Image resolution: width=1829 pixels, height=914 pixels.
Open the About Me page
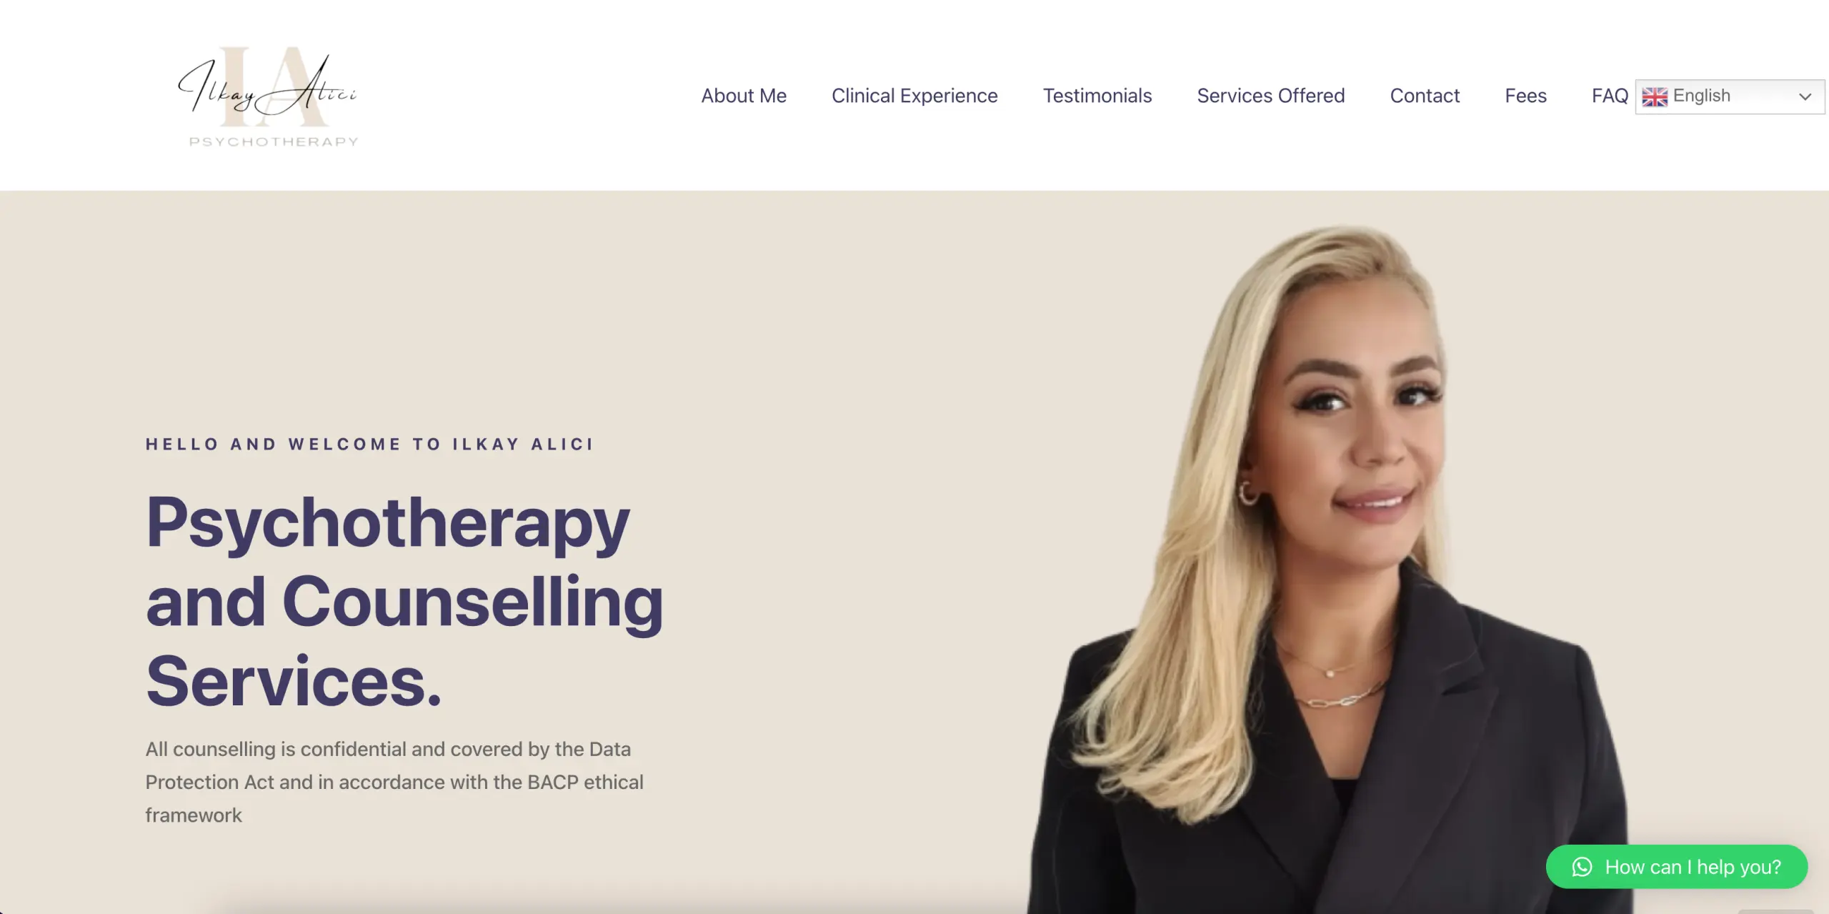click(743, 96)
